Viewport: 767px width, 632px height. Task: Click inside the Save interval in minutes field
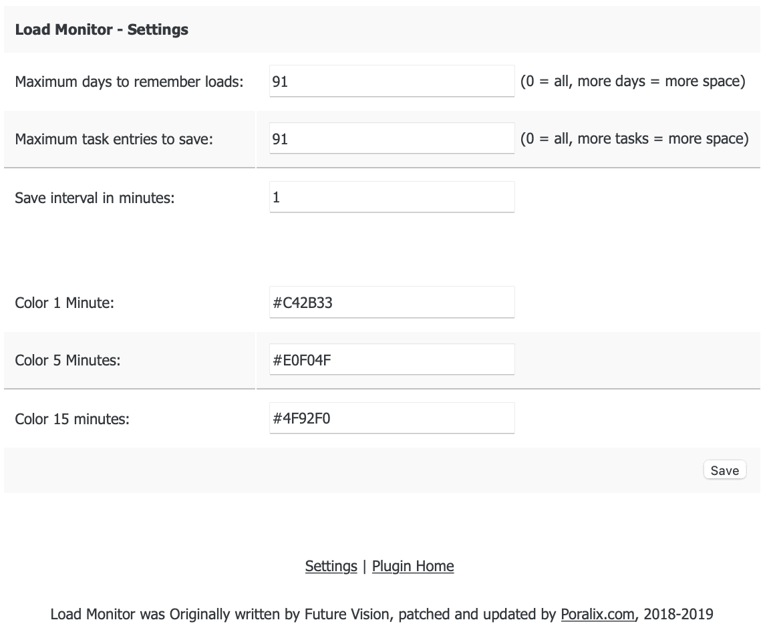click(391, 196)
